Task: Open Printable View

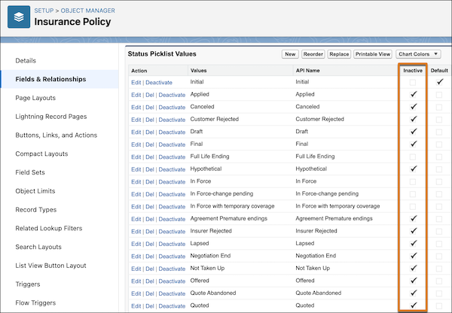Action: (372, 54)
